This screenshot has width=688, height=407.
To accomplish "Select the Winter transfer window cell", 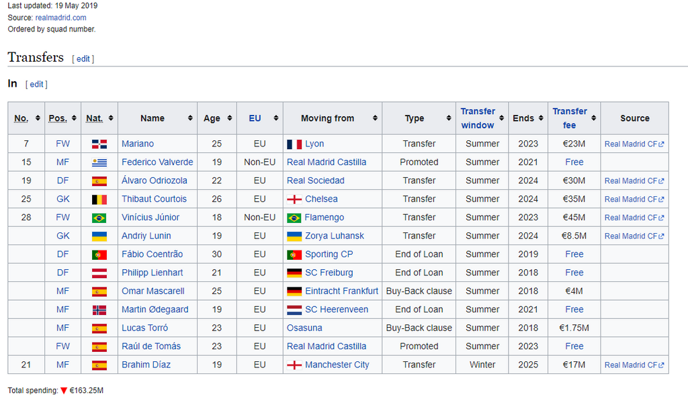I will 482,365.
